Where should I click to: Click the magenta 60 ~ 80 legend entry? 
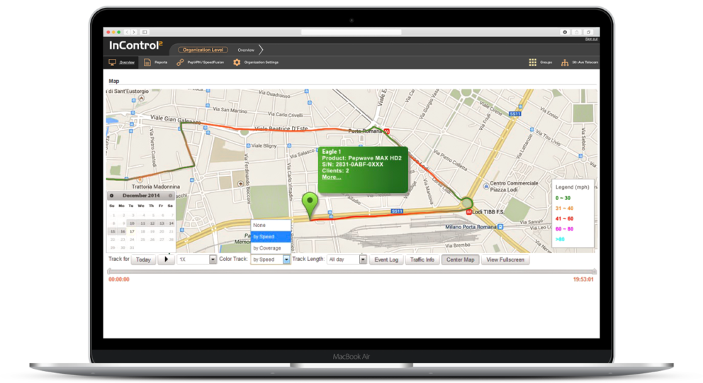pyautogui.click(x=564, y=228)
